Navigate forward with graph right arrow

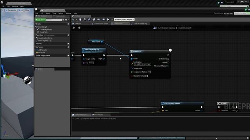pos(79,28)
